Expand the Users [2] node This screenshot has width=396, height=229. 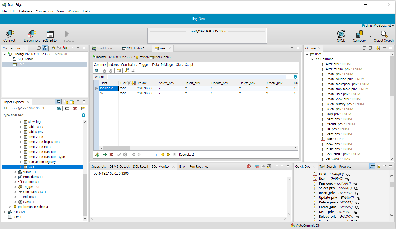point(4,212)
